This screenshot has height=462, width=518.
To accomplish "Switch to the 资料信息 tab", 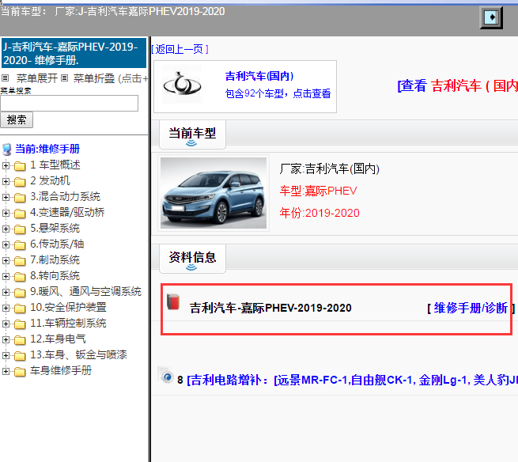I will tap(192, 259).
